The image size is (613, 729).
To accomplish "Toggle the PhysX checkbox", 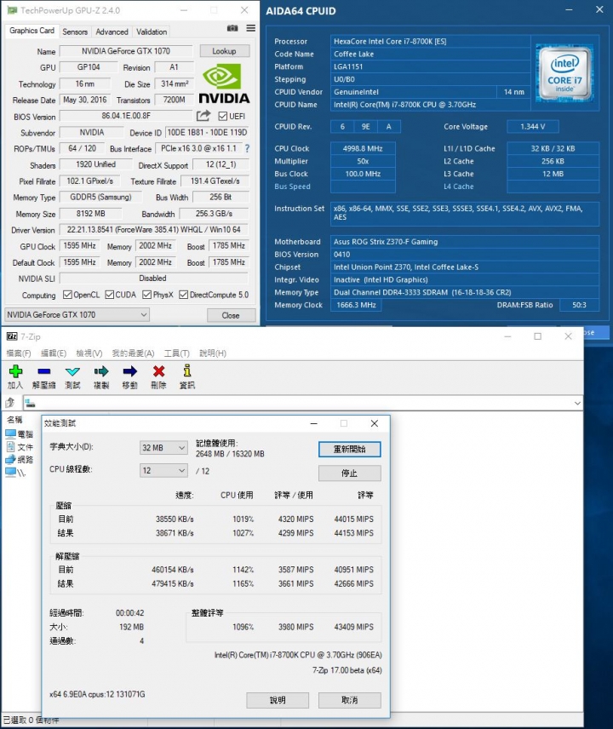I will click(146, 295).
